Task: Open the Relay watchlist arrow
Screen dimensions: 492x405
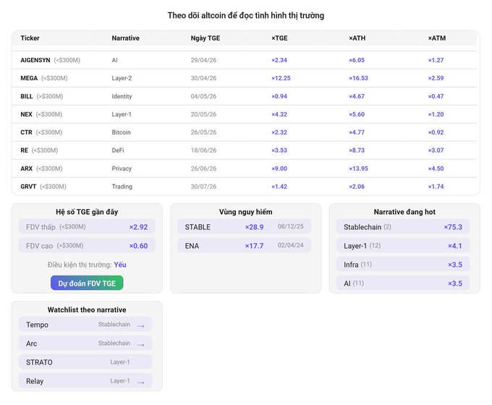Action: pos(141,382)
